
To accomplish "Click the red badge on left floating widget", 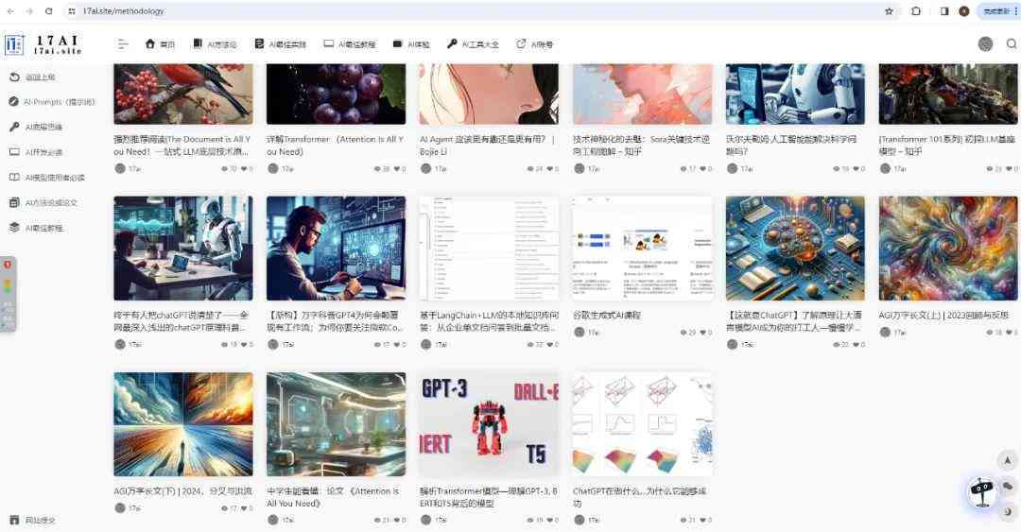I will pos(8,265).
